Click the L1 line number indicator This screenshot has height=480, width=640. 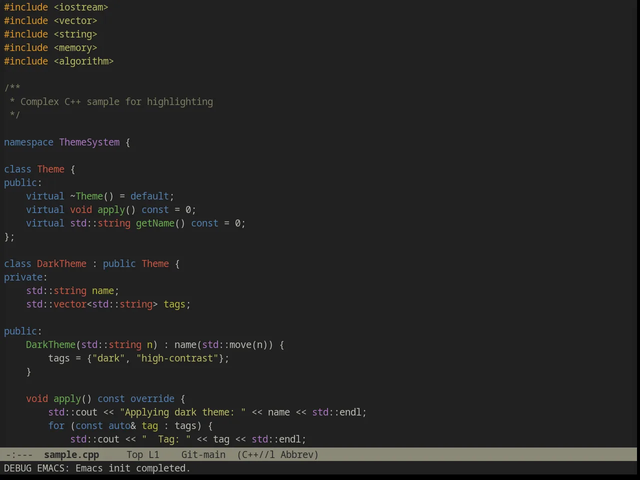point(154,454)
